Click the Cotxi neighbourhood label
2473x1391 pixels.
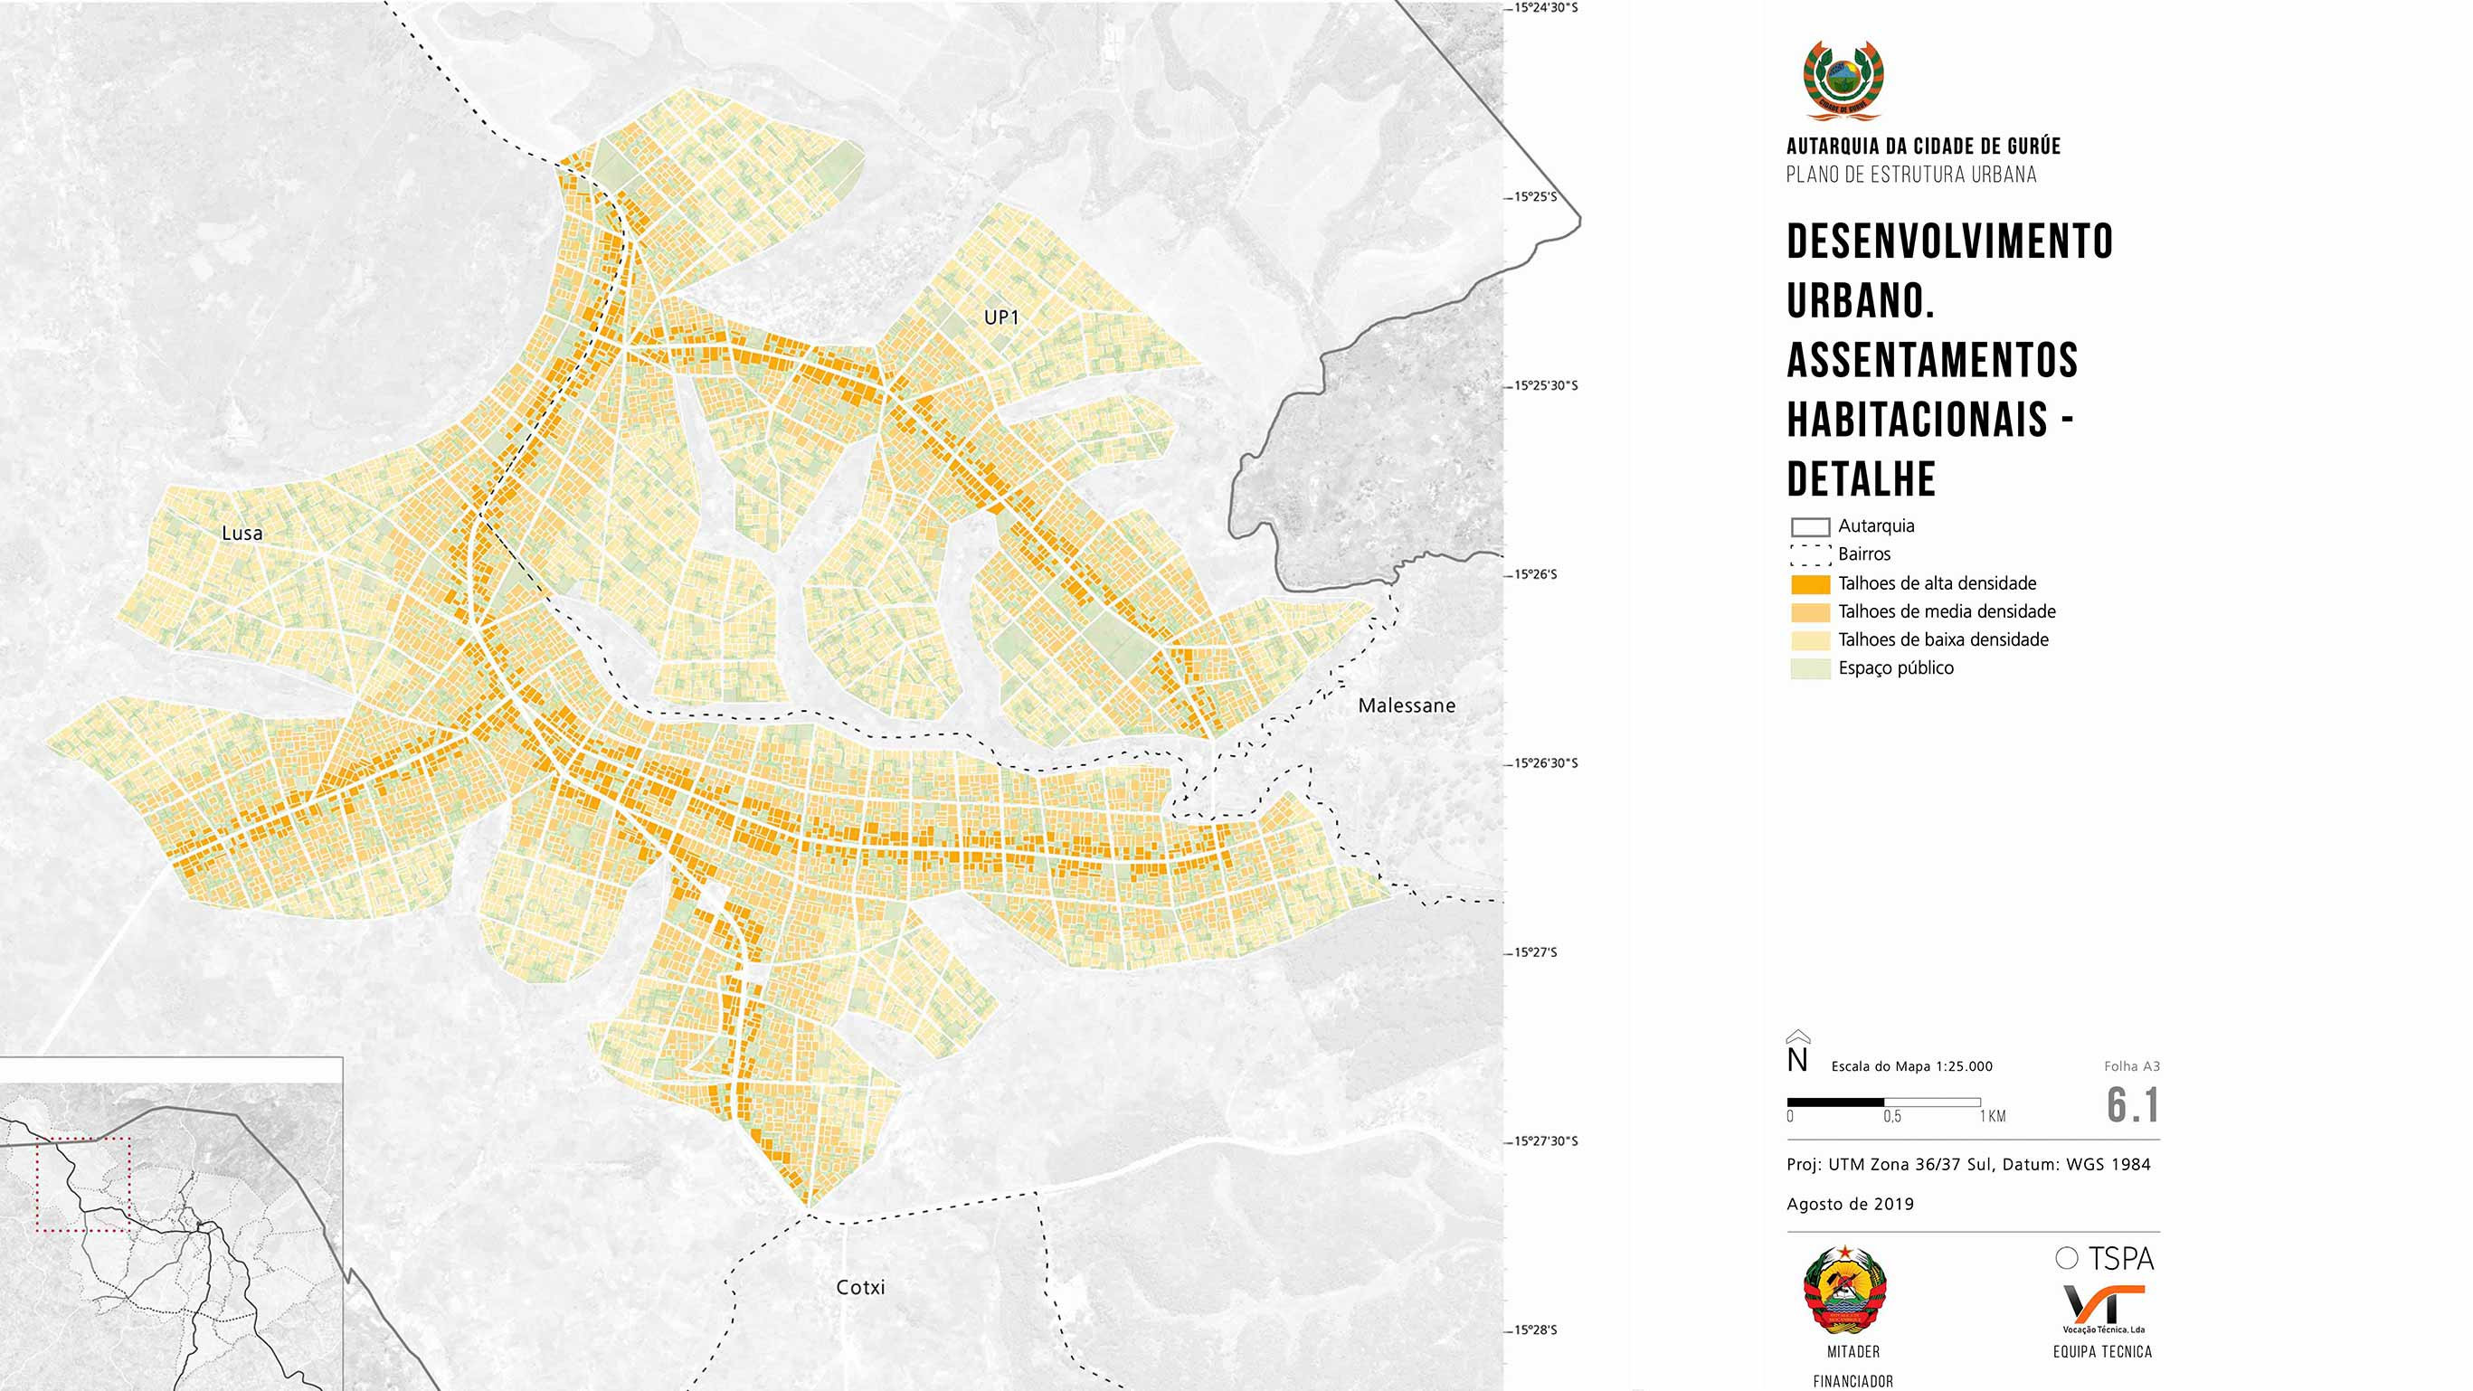tap(860, 1287)
